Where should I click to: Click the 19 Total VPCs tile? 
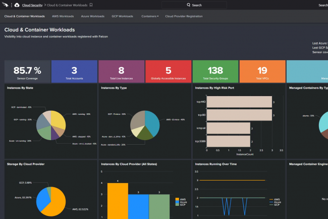click(x=262, y=71)
